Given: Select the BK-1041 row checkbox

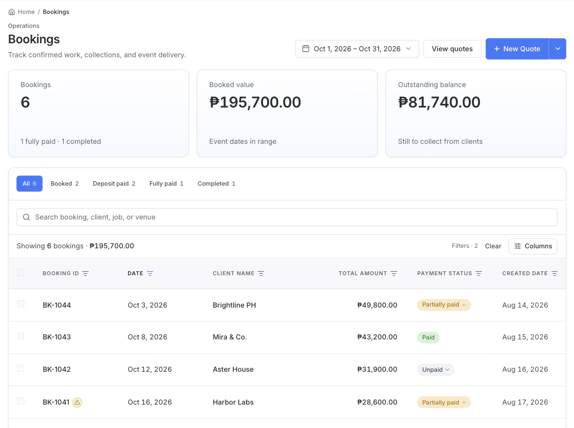Looking at the screenshot, I should (21, 401).
